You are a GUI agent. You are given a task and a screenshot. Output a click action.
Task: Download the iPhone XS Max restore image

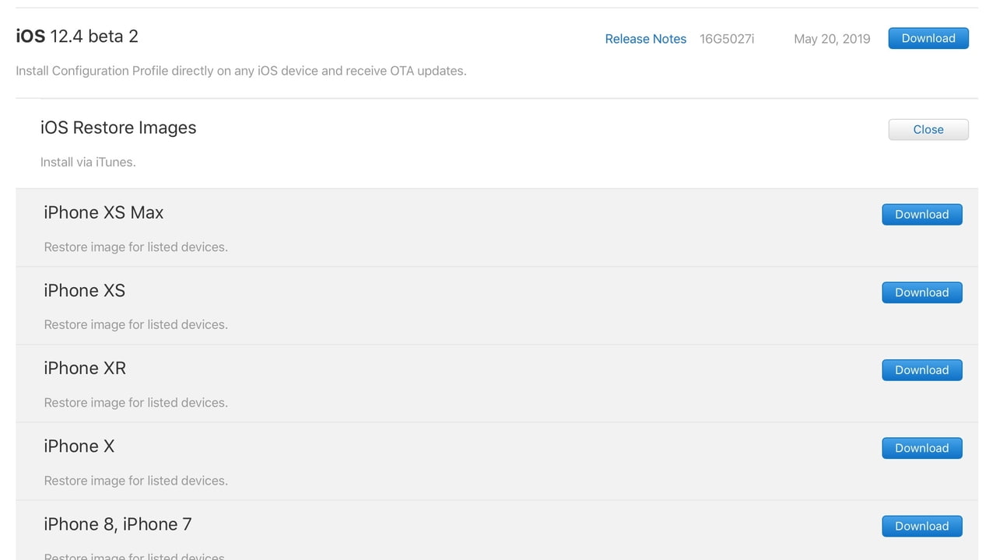click(x=922, y=215)
